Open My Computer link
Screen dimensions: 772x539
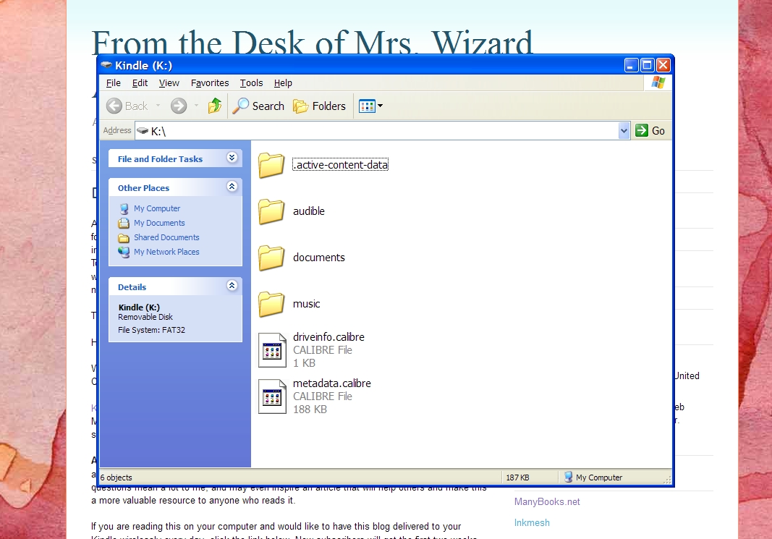pos(157,208)
